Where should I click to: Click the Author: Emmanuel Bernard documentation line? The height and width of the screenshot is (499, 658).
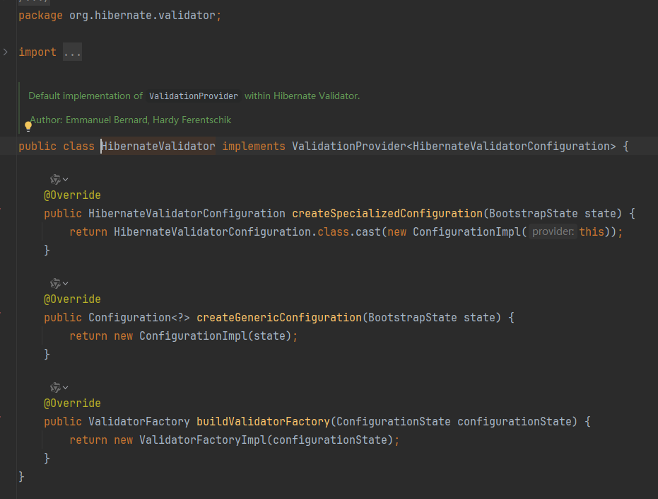click(131, 120)
